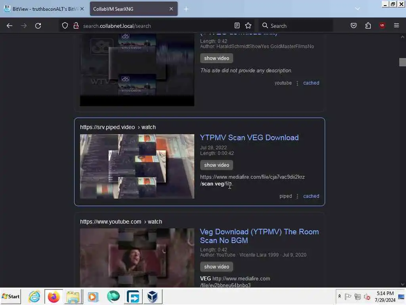Image resolution: width=406 pixels, height=305 pixels.
Task: Open the Pocket save icon
Action: coord(353,25)
